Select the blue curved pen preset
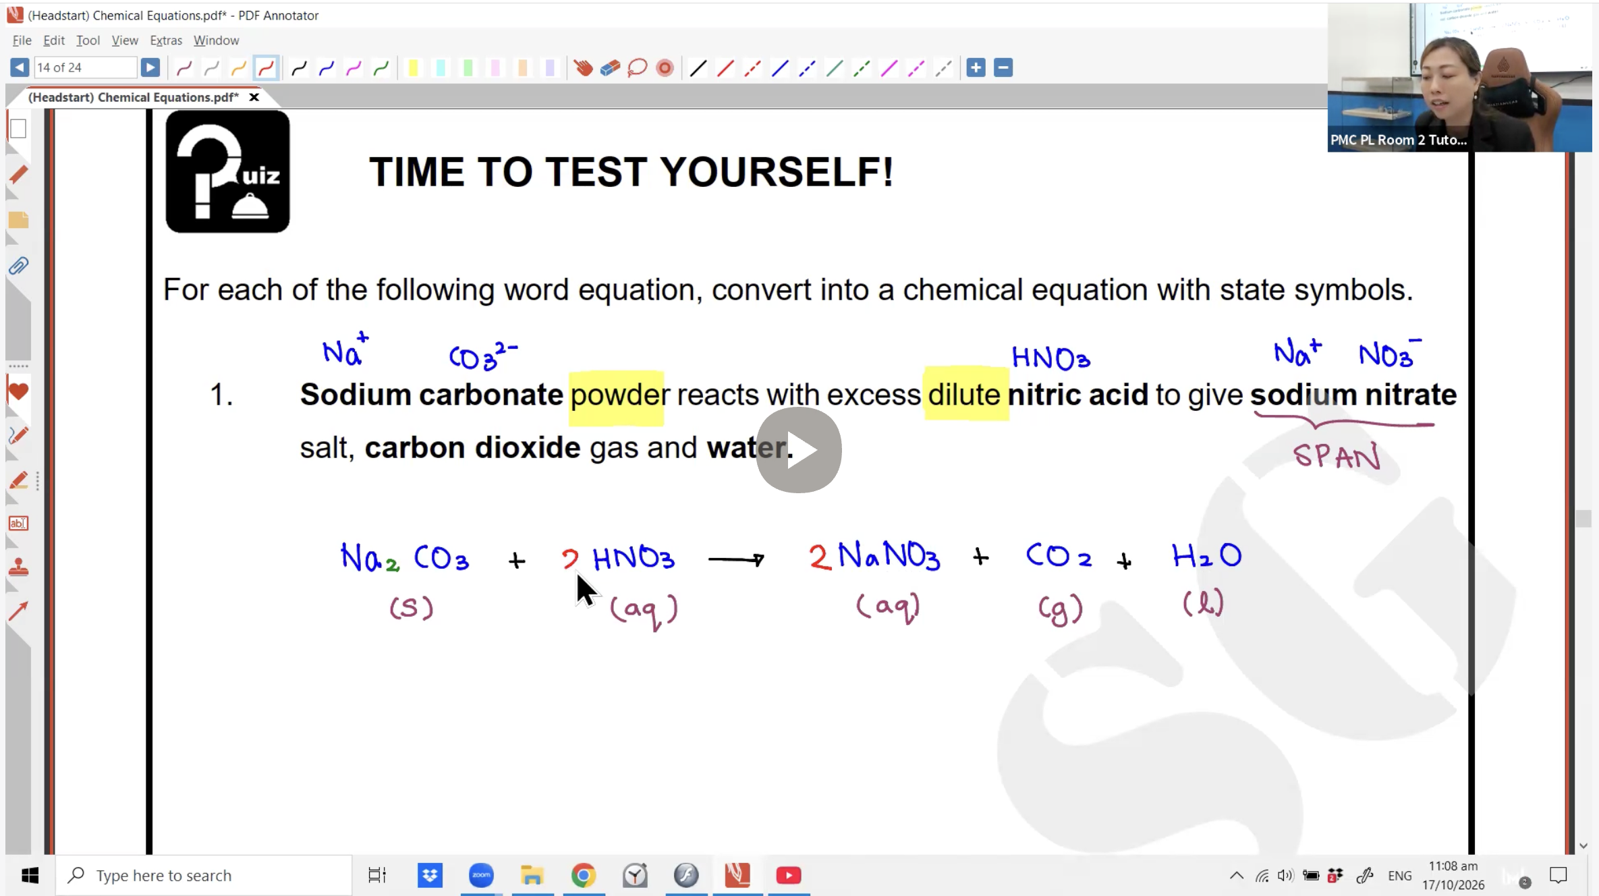Screen dimensions: 1599x896 tap(327, 67)
